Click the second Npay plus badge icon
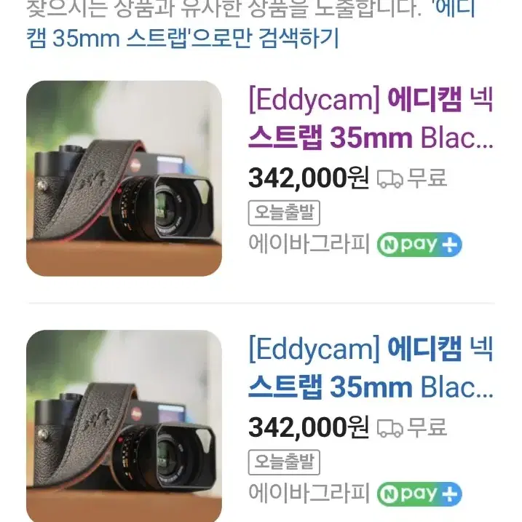Screen dimensions: 522x522 point(419,494)
